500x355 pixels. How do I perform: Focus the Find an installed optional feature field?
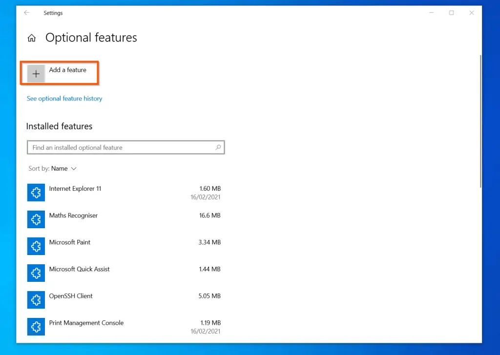point(125,147)
